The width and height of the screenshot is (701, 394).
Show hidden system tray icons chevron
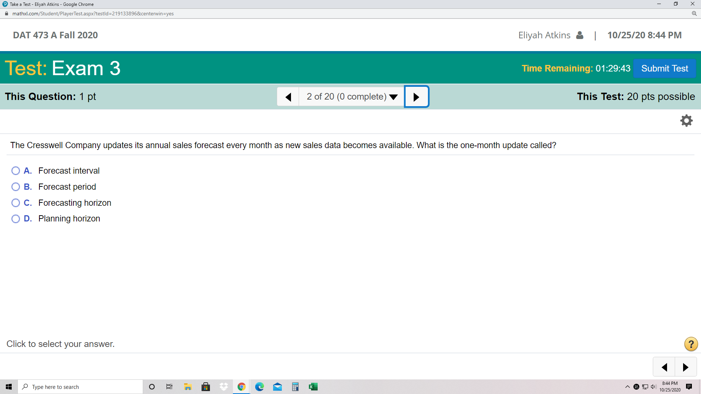[627, 387]
